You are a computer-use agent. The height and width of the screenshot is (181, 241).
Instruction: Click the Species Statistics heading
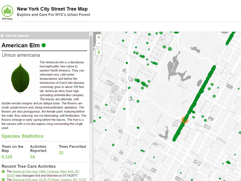pos(22,136)
